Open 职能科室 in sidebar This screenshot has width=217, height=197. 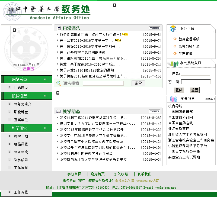21,112
